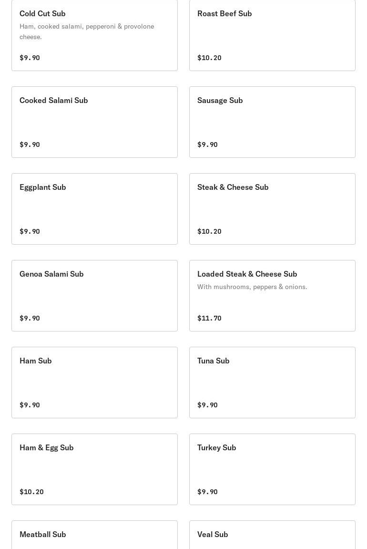The width and height of the screenshot is (367, 549).
Task: Click the Sausage Sub menu item
Action: point(272,122)
